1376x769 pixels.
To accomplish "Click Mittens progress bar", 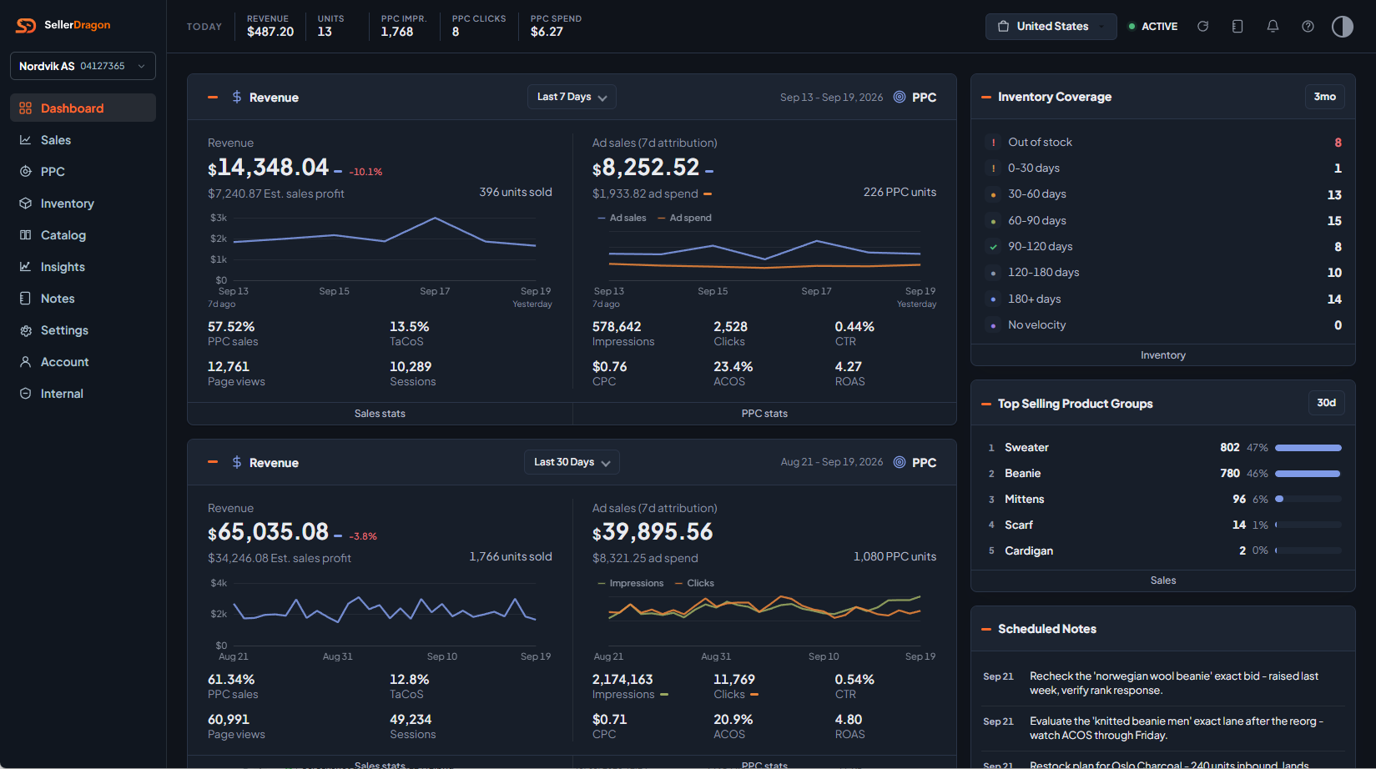I will tap(1308, 500).
